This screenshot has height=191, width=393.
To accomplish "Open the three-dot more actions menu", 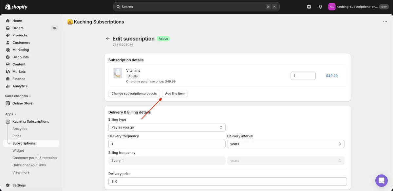I will (x=385, y=22).
